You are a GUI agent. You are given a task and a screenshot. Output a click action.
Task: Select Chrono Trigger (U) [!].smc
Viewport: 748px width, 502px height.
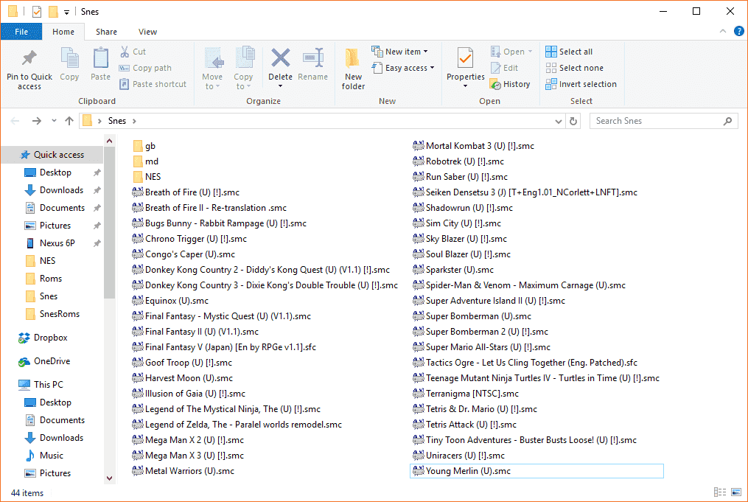click(x=189, y=239)
